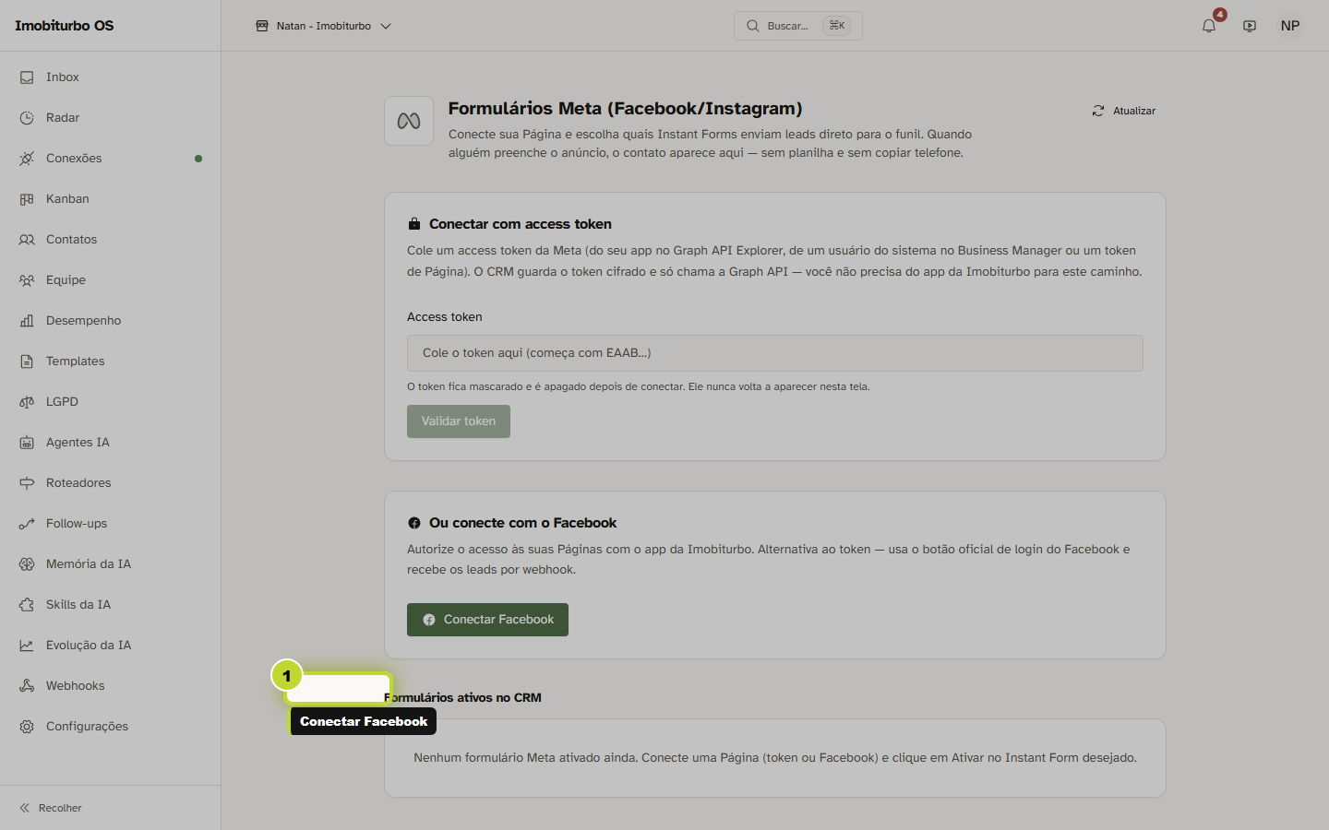The image size is (1329, 830).
Task: Click the LGPD scales icon
Action: click(27, 402)
